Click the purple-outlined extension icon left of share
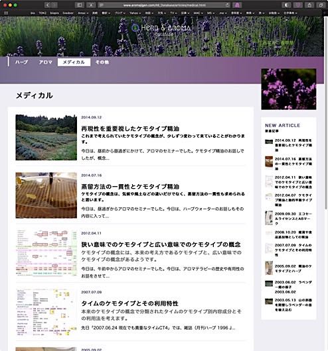The image size is (328, 351). point(298,5)
